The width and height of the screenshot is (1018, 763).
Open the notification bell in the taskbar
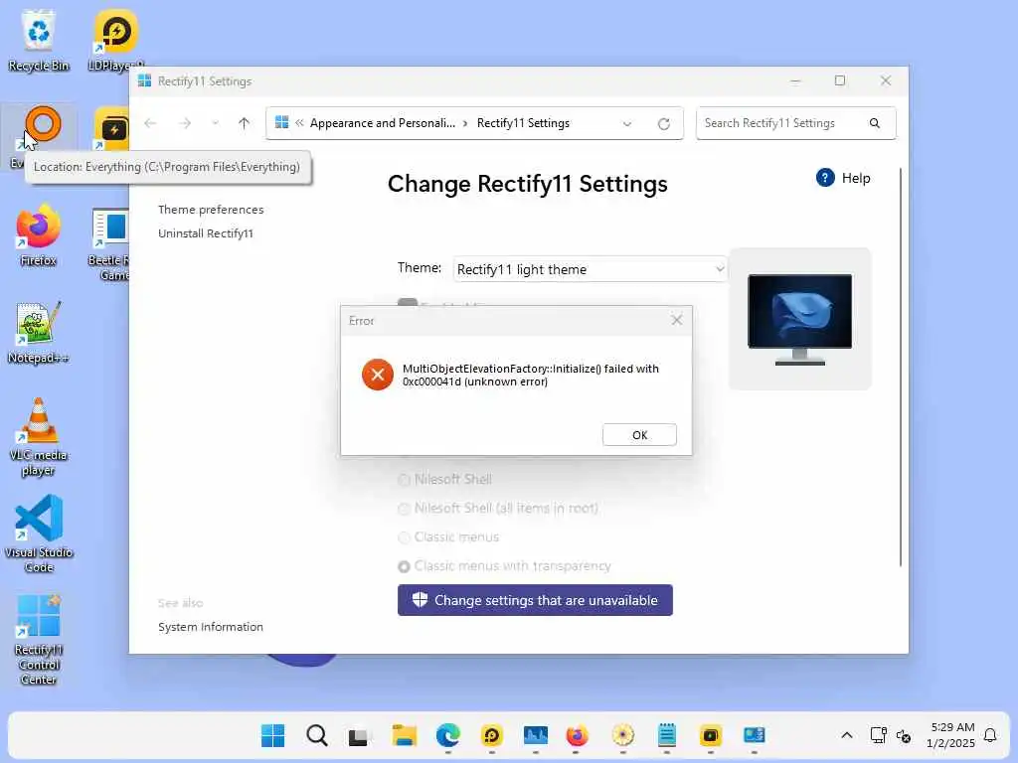990,735
